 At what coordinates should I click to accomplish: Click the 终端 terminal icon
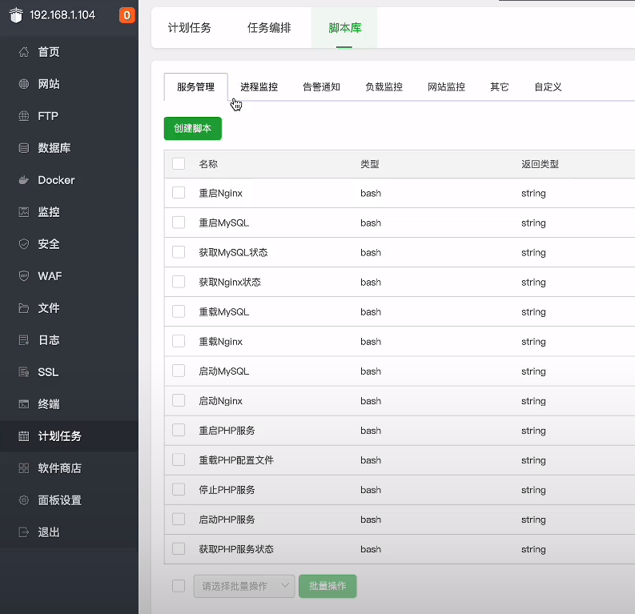point(24,404)
